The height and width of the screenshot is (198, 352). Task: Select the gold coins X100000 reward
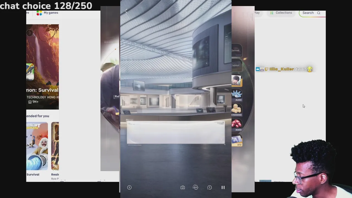(237, 111)
